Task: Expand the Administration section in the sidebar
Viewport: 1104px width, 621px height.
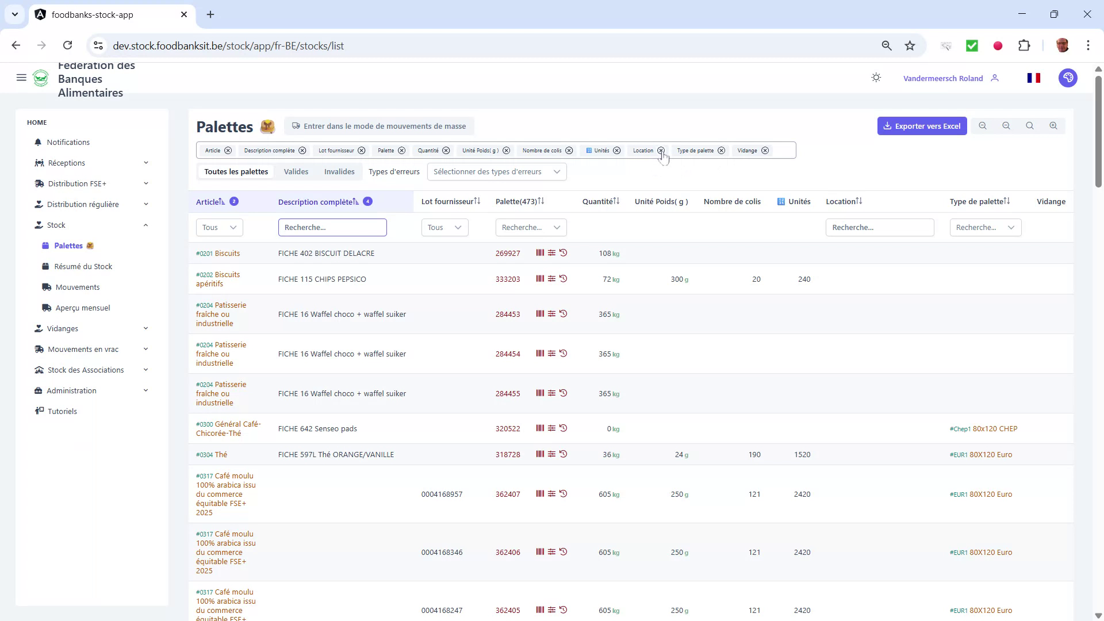Action: (71, 390)
